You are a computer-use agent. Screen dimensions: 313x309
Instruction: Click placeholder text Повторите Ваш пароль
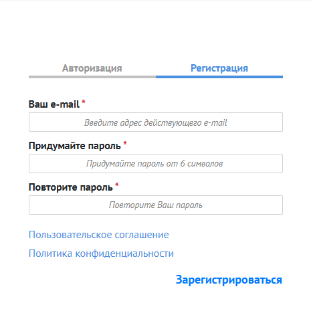(x=156, y=205)
